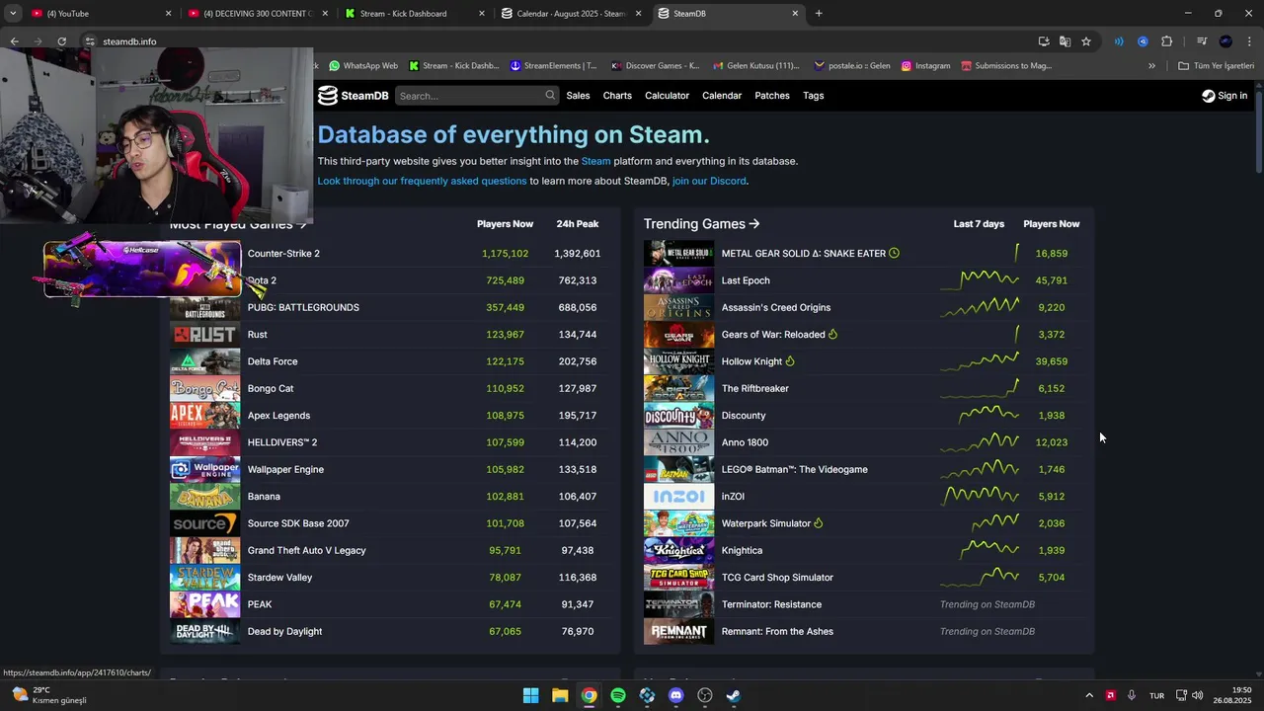Viewport: 1264px width, 711px height.
Task: Click the Steam icon beside Sign in
Action: (x=1208, y=96)
